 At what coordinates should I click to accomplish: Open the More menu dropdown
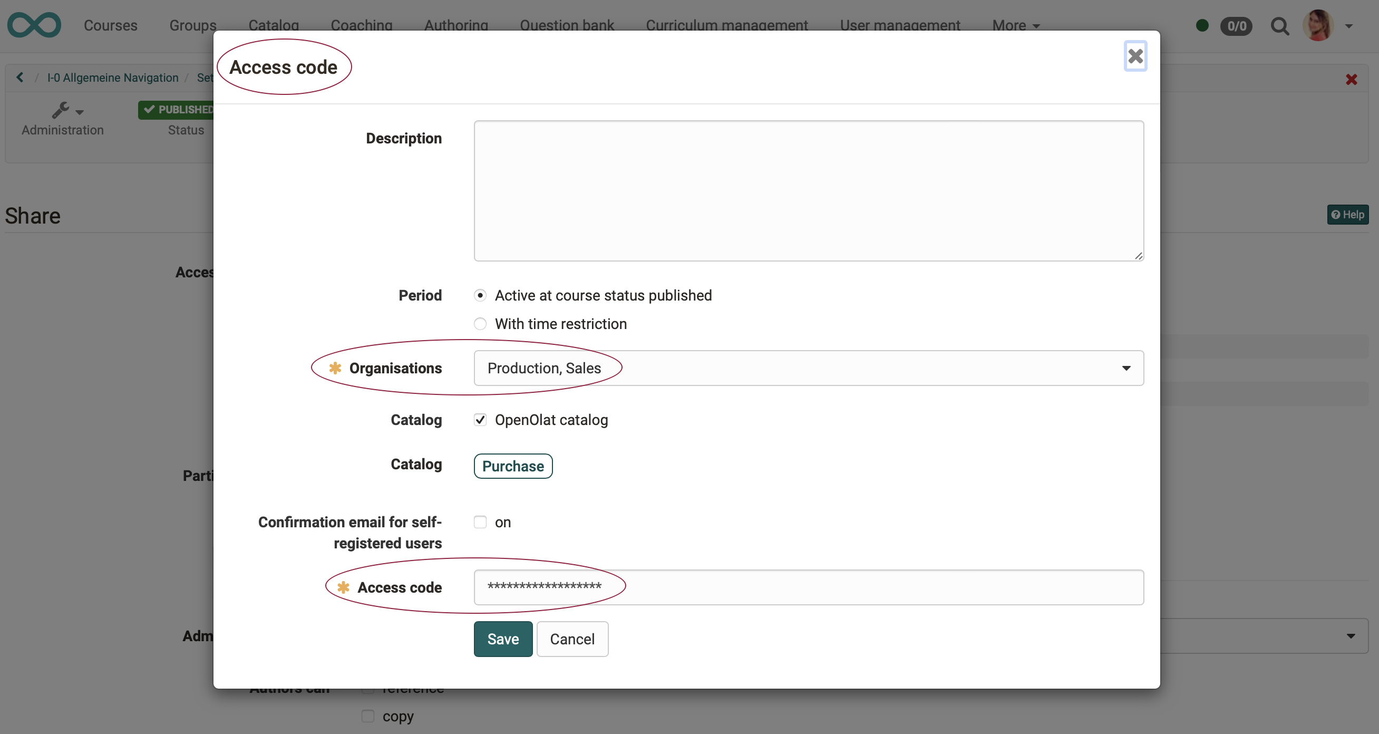pos(1015,25)
